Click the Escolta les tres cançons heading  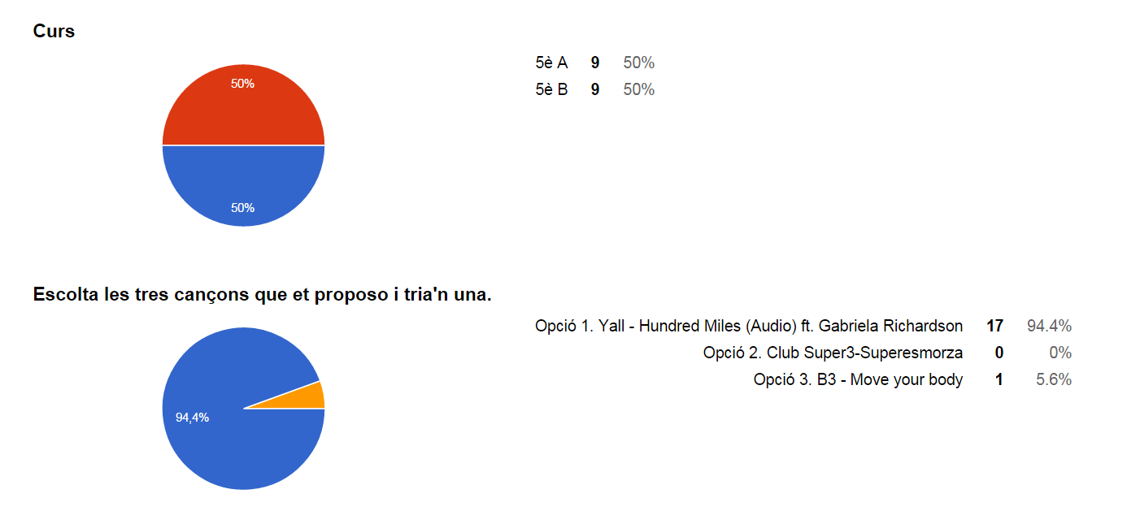262,294
